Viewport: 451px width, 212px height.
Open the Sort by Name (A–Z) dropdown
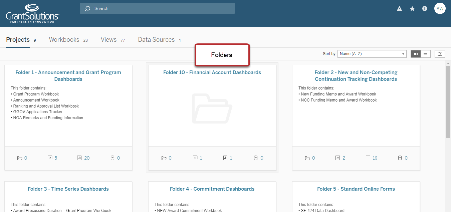372,54
